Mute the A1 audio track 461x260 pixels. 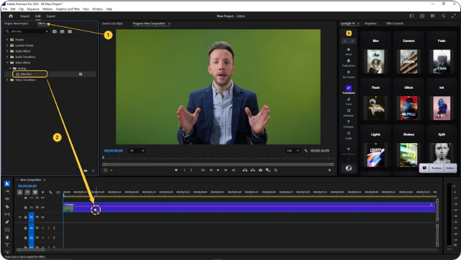click(43, 228)
